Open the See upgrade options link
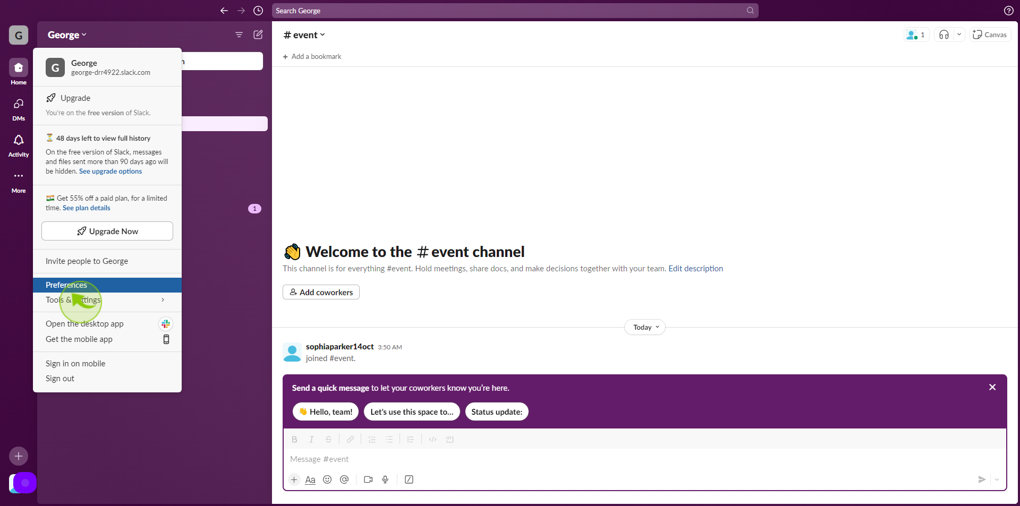 [x=110, y=171]
